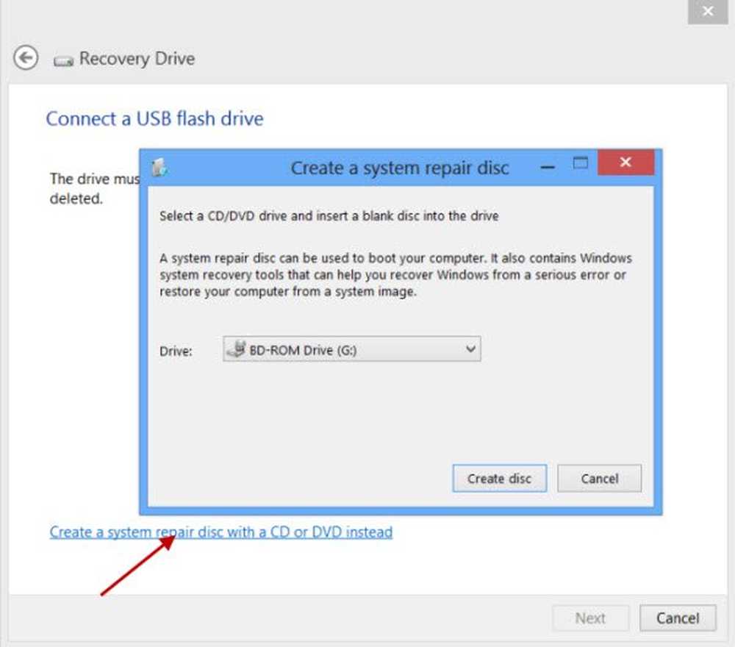The height and width of the screenshot is (647, 735).
Task: Go back with the Recovery Drive back arrow
Action: (x=26, y=58)
